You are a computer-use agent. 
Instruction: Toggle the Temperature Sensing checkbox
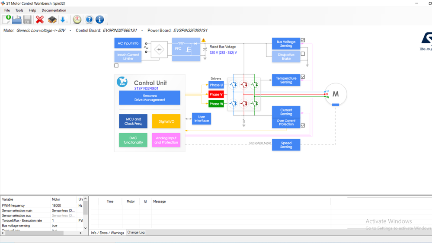tap(303, 77)
